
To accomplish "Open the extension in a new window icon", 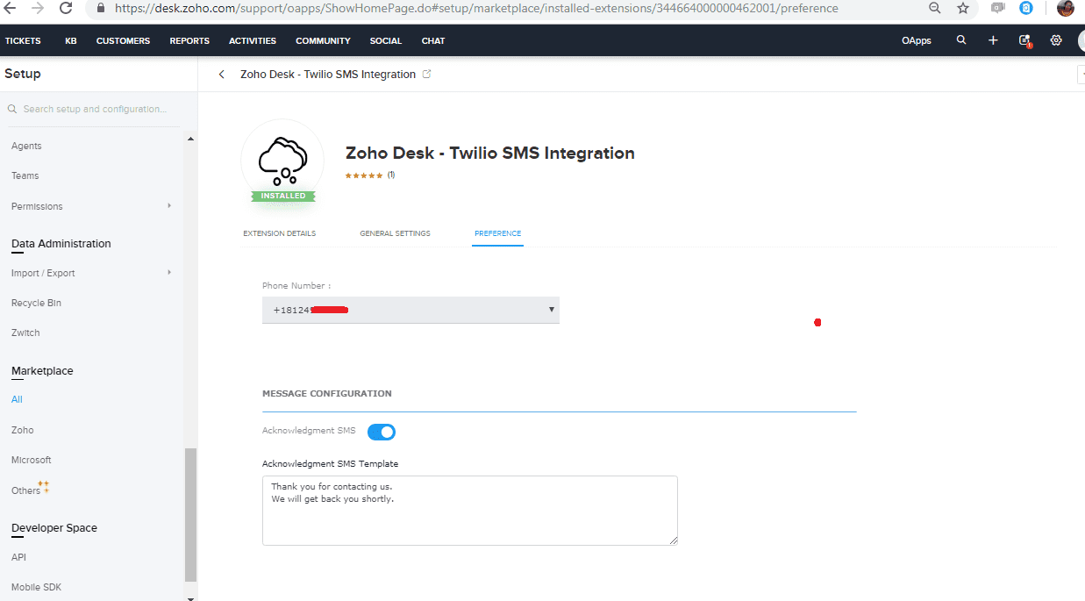I will [x=427, y=75].
